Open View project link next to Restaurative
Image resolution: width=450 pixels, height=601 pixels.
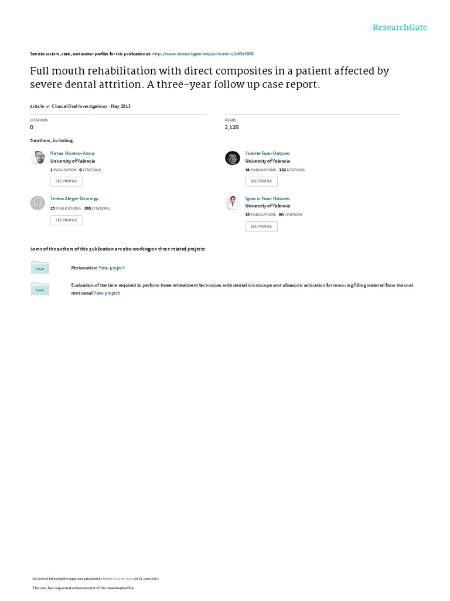[111, 268]
